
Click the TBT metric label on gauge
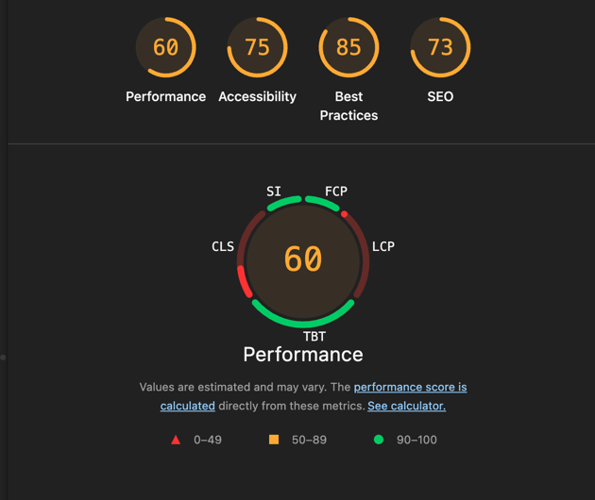pyautogui.click(x=314, y=336)
